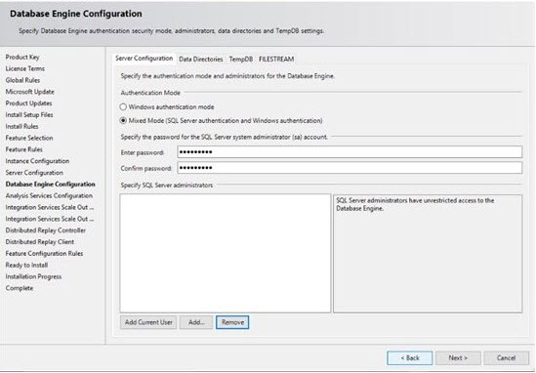Switch to the Server Configuration tab
The image size is (536, 373).
click(144, 59)
